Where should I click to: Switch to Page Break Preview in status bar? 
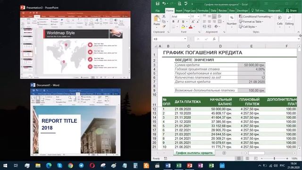[256, 159]
